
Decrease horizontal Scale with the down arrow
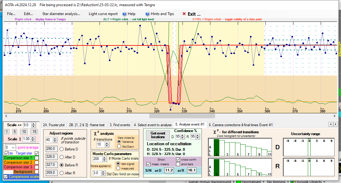pos(33,126)
